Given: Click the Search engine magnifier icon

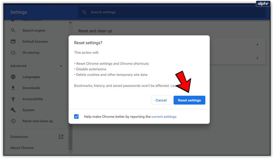Looking at the screenshot, I should coord(13,30).
